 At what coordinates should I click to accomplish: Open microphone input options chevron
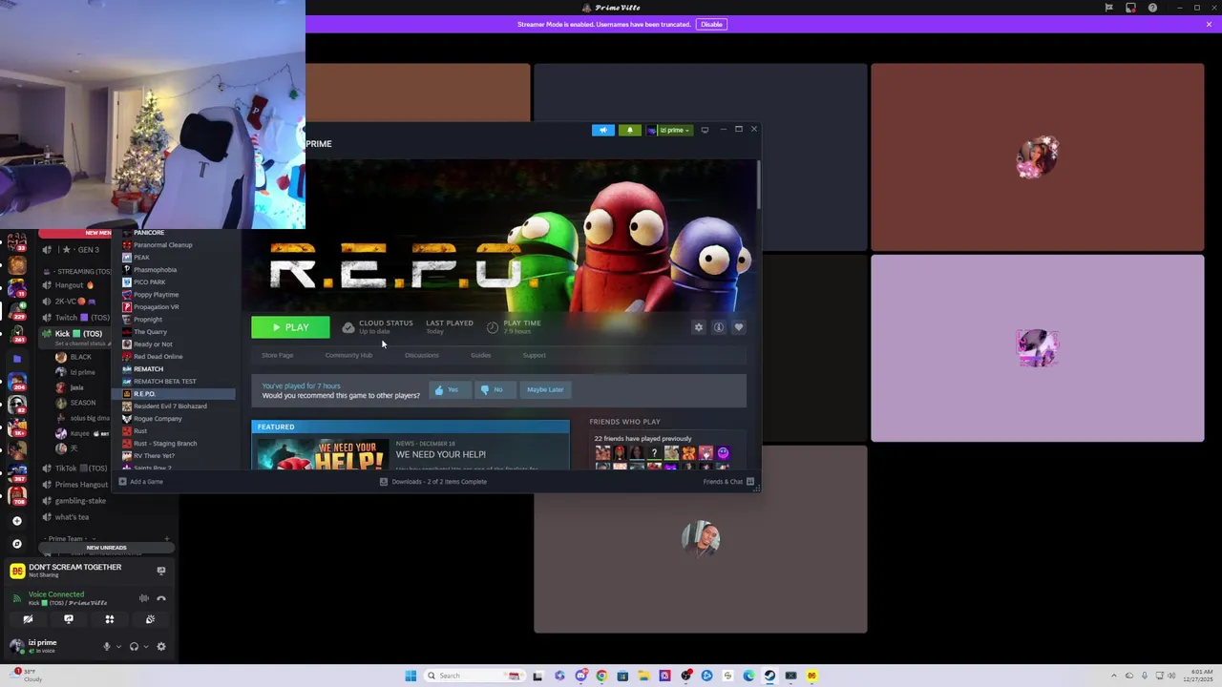(118, 647)
